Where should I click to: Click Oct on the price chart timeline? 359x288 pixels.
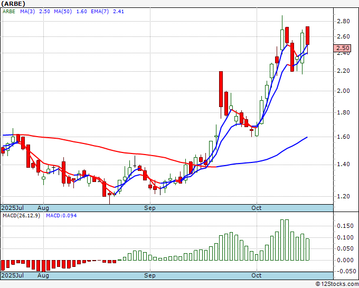coord(256,208)
